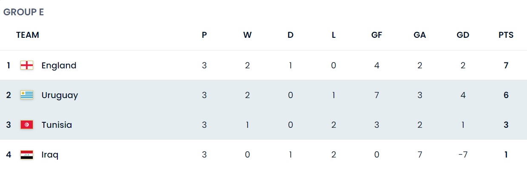
Task: Click the GROUP E heading
Action: tap(23, 12)
